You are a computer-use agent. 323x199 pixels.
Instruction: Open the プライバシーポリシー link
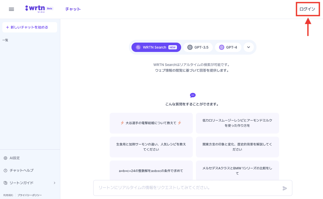click(x=30, y=195)
